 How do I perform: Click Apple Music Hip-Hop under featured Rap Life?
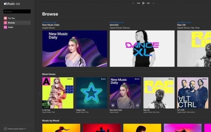click(x=188, y=28)
